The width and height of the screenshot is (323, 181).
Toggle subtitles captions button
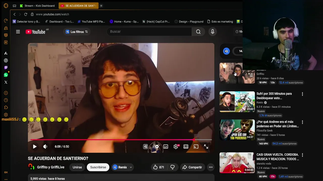coord(166,147)
